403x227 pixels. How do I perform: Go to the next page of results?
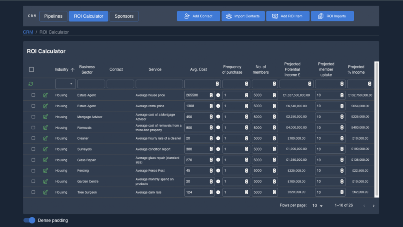[x=373, y=206]
